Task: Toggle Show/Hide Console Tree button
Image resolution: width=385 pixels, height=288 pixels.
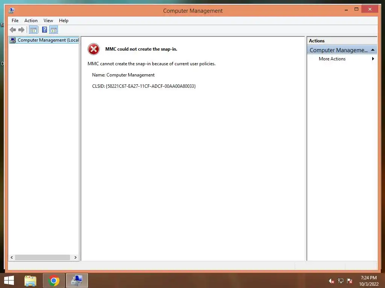Action: (x=33, y=30)
